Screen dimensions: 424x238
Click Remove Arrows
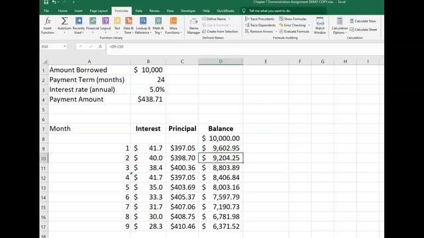tap(259, 31)
